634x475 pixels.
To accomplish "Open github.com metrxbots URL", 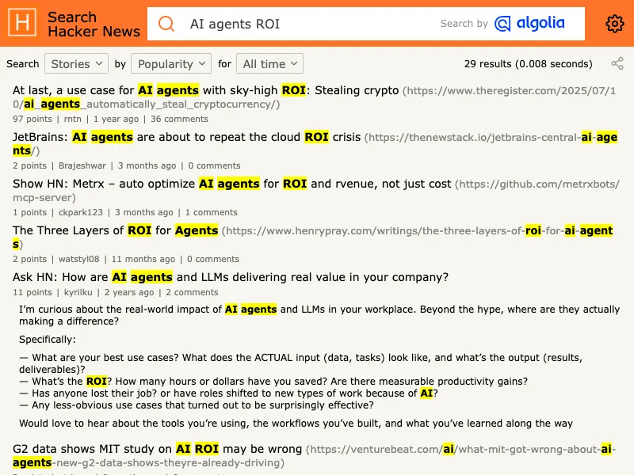I will point(315,191).
